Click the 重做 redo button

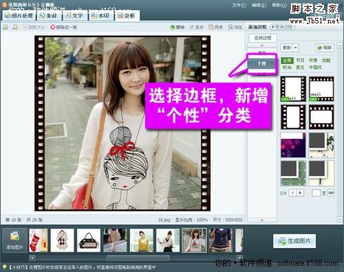(197, 27)
